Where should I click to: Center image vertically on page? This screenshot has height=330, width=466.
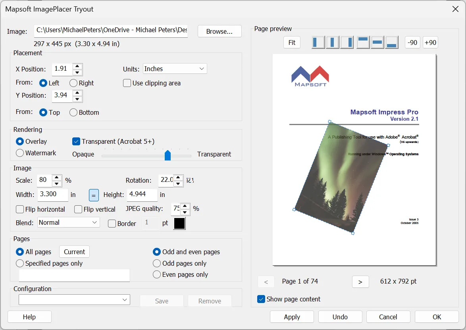point(377,42)
